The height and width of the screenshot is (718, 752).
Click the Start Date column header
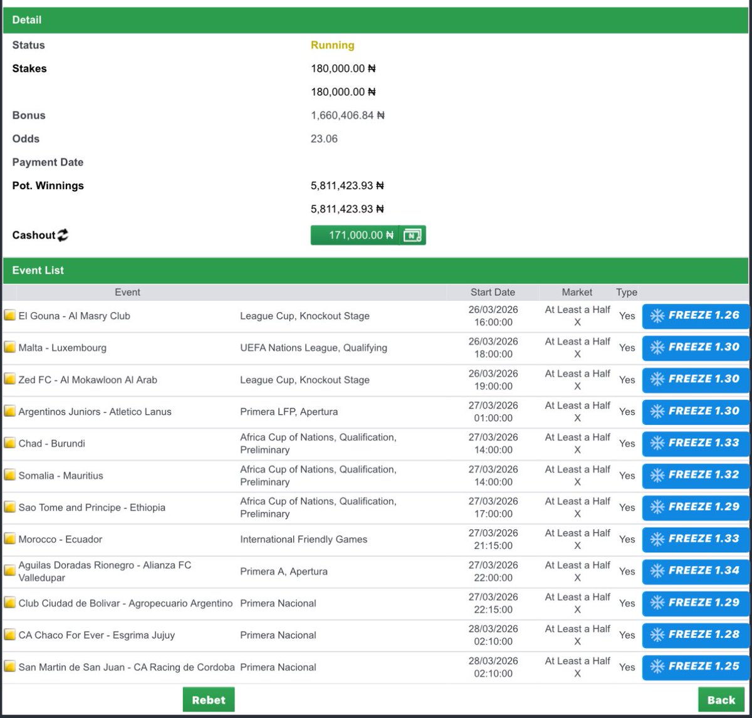(493, 292)
